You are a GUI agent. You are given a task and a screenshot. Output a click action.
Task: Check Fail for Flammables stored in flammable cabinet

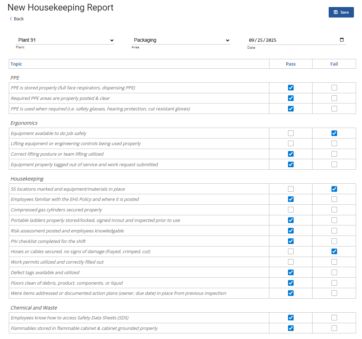(x=334, y=328)
